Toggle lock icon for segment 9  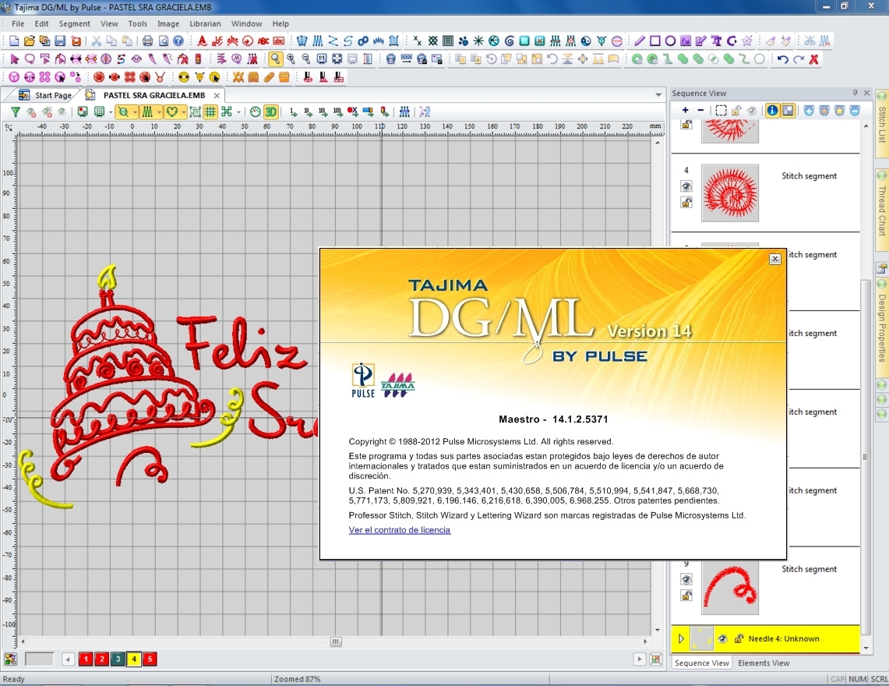(686, 596)
